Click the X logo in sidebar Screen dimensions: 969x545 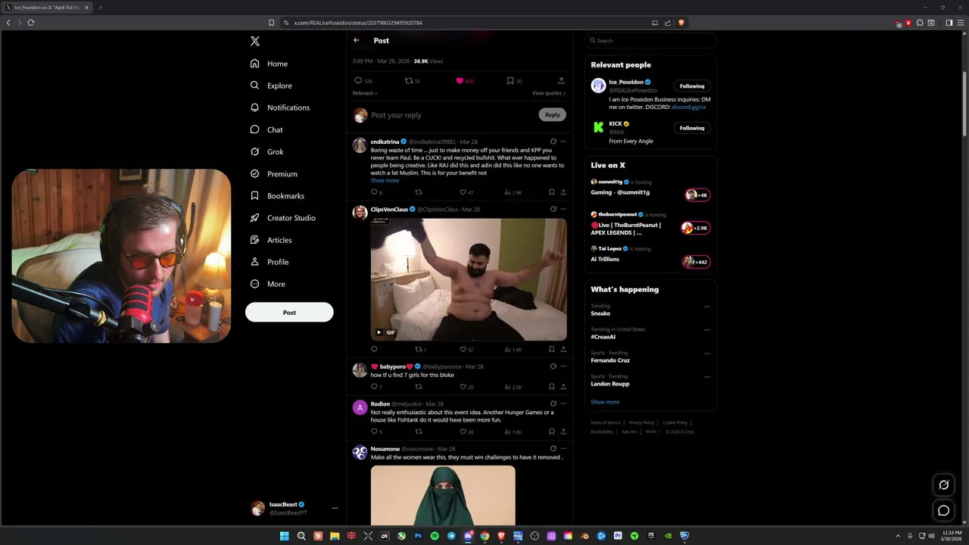point(255,42)
